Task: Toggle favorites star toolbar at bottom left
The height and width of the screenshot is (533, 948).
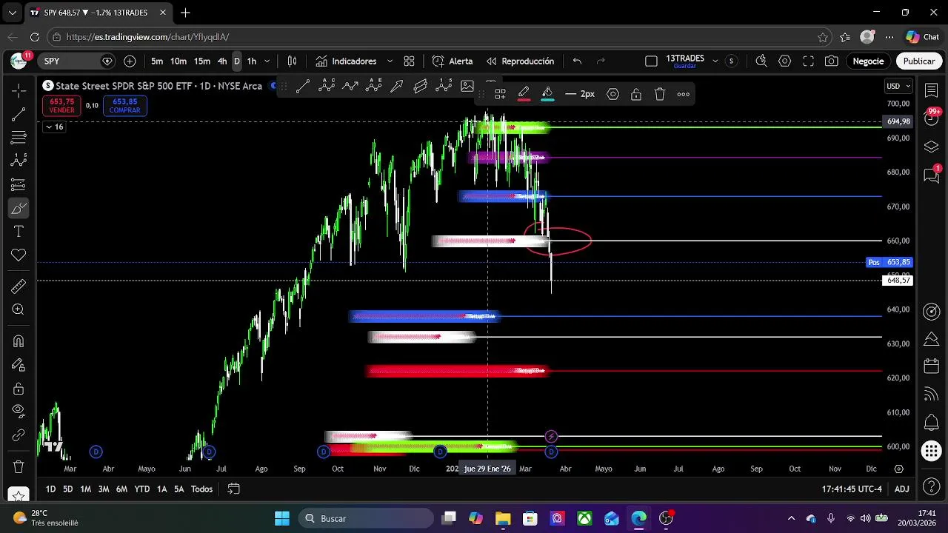Action: pyautogui.click(x=19, y=495)
